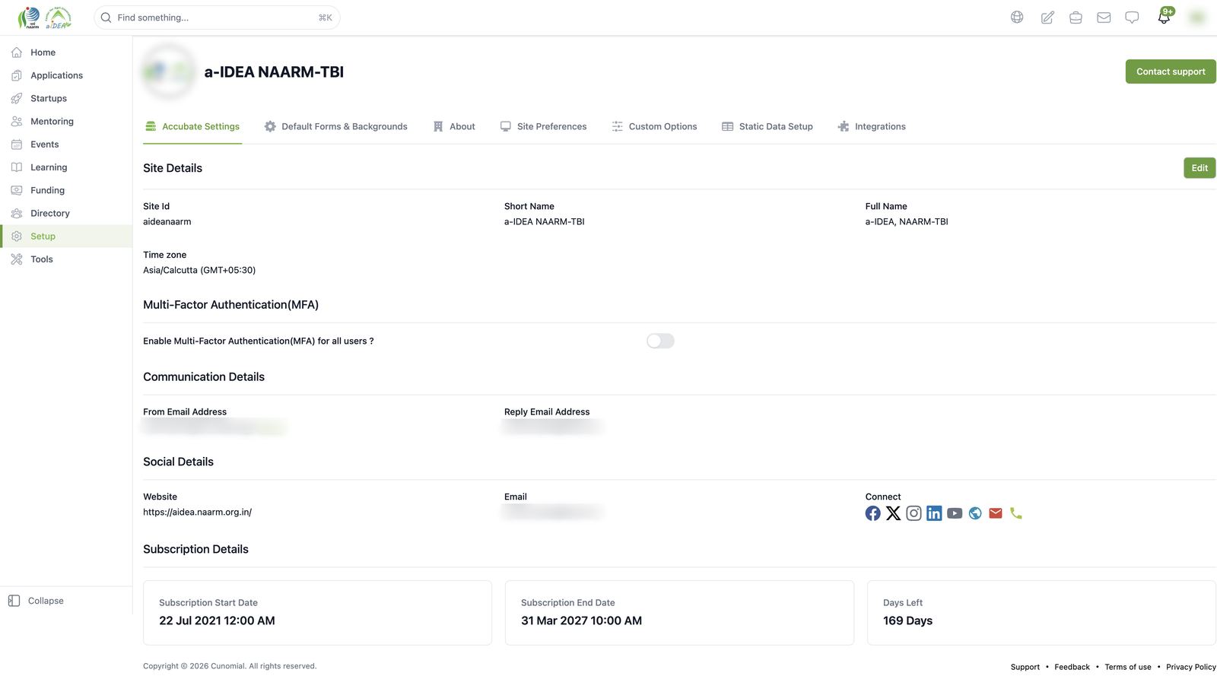The image size is (1217, 676).
Task: Click the a-IDEA NAARM logo at top left
Action: pos(45,17)
